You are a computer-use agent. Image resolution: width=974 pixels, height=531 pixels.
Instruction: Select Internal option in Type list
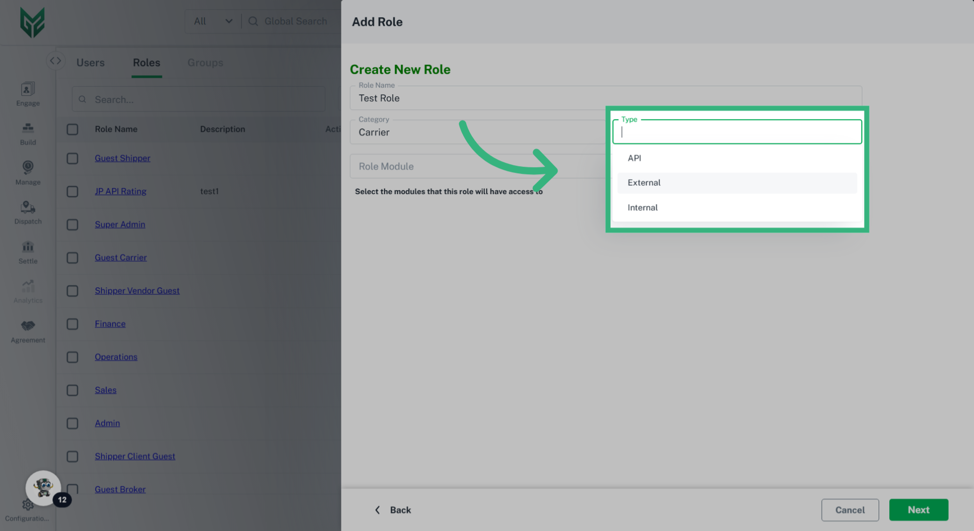[642, 208]
